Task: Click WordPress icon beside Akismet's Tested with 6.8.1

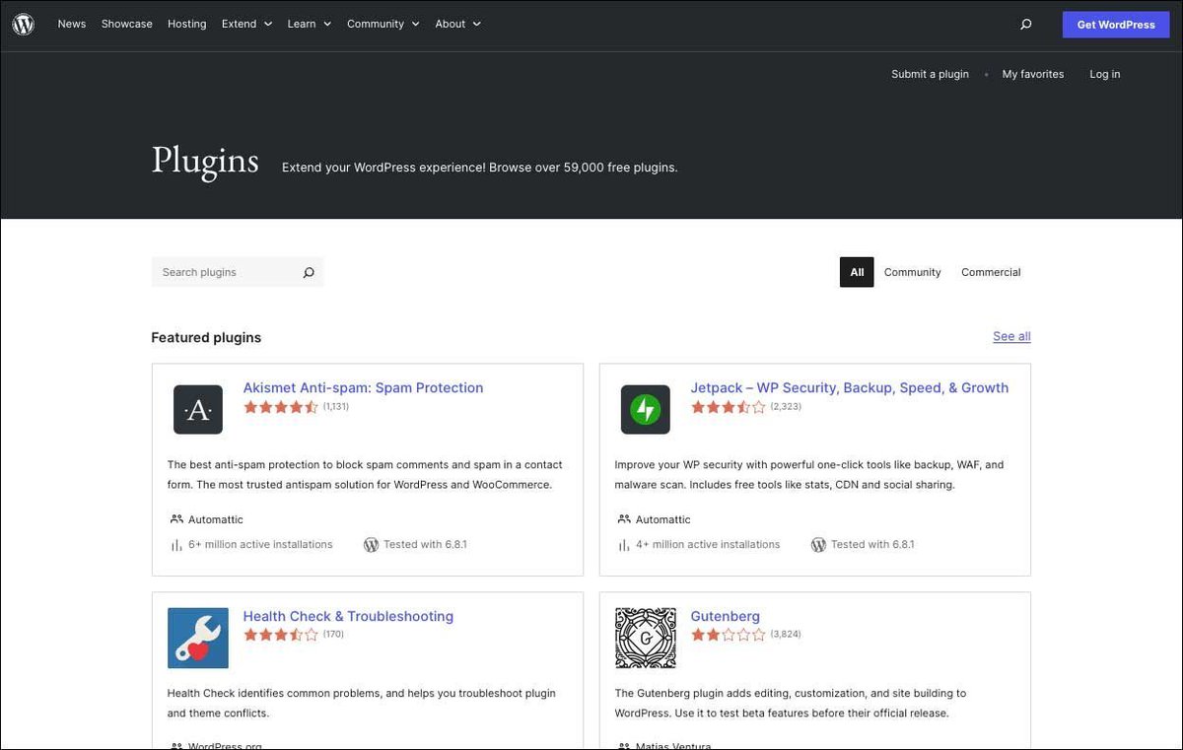Action: [x=372, y=545]
